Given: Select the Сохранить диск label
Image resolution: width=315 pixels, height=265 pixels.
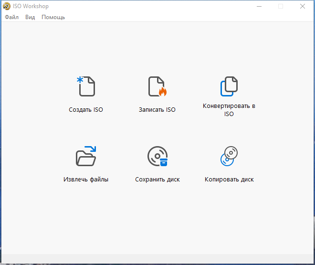Looking at the screenshot, I should (x=157, y=180).
